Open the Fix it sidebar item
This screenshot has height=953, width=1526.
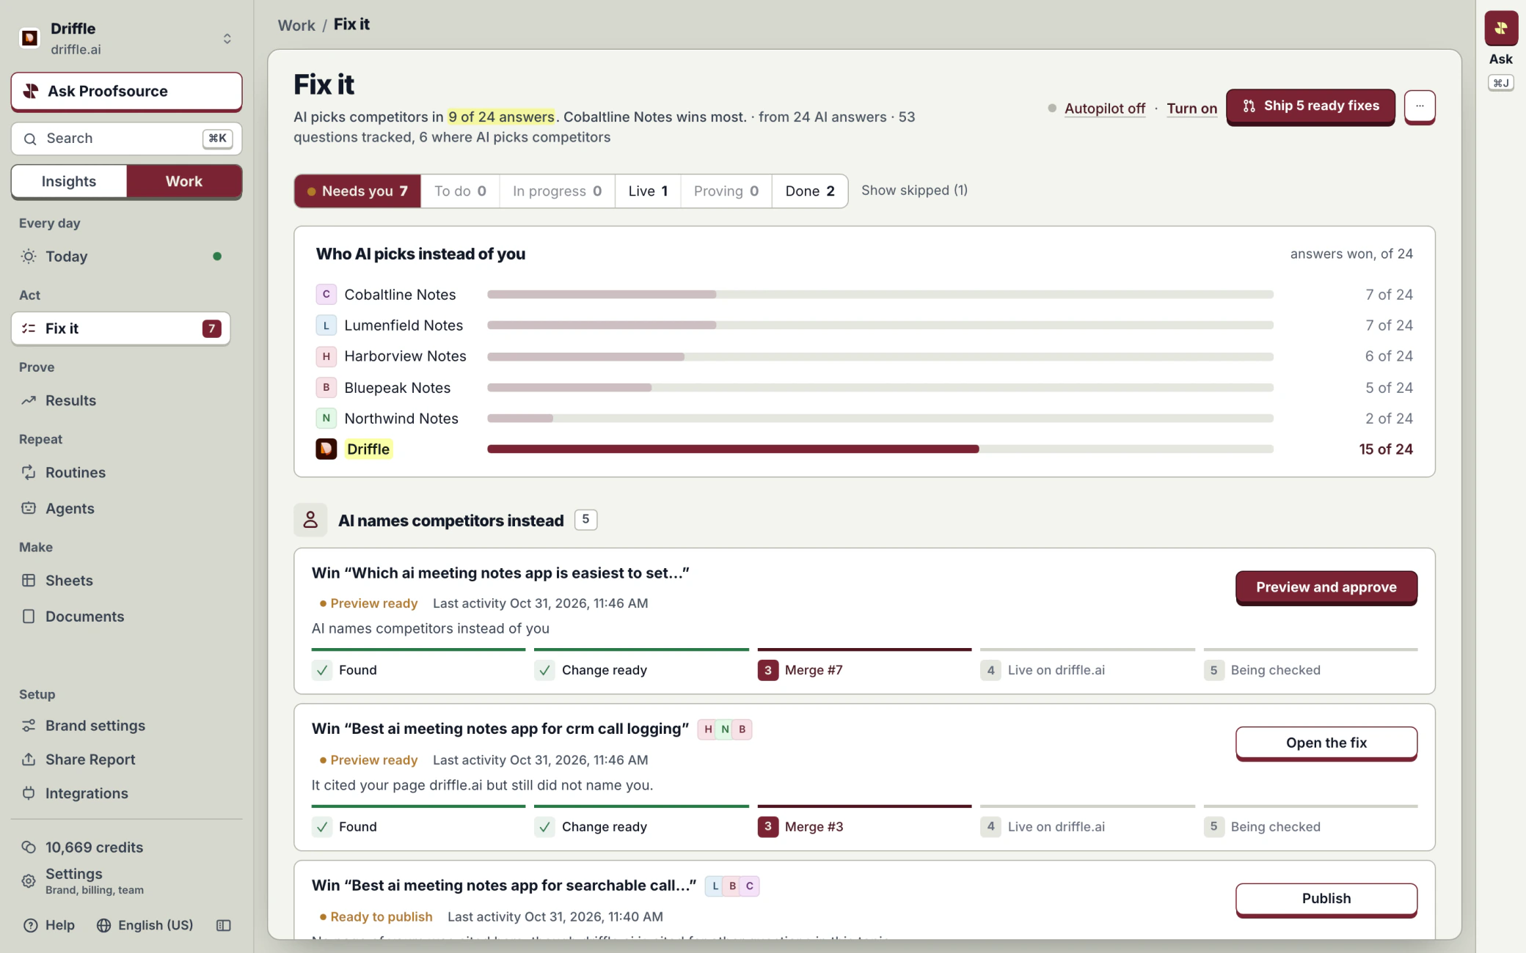click(x=121, y=328)
